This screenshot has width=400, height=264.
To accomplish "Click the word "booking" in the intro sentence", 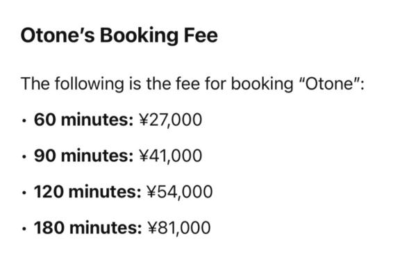I will [262, 83].
